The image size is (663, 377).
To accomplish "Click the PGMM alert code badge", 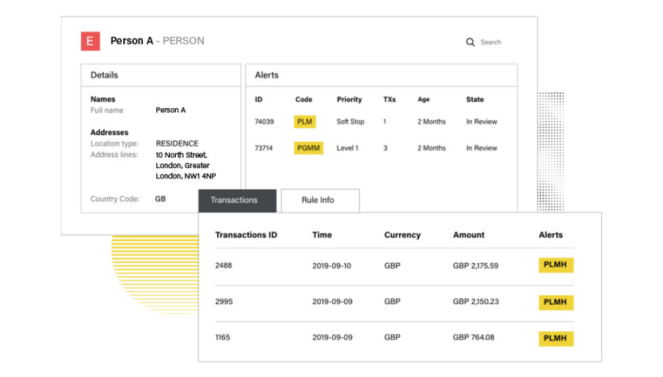I will coord(308,148).
